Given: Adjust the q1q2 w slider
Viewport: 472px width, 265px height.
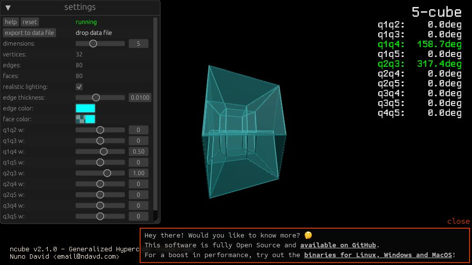Looking at the screenshot, I should (100, 130).
